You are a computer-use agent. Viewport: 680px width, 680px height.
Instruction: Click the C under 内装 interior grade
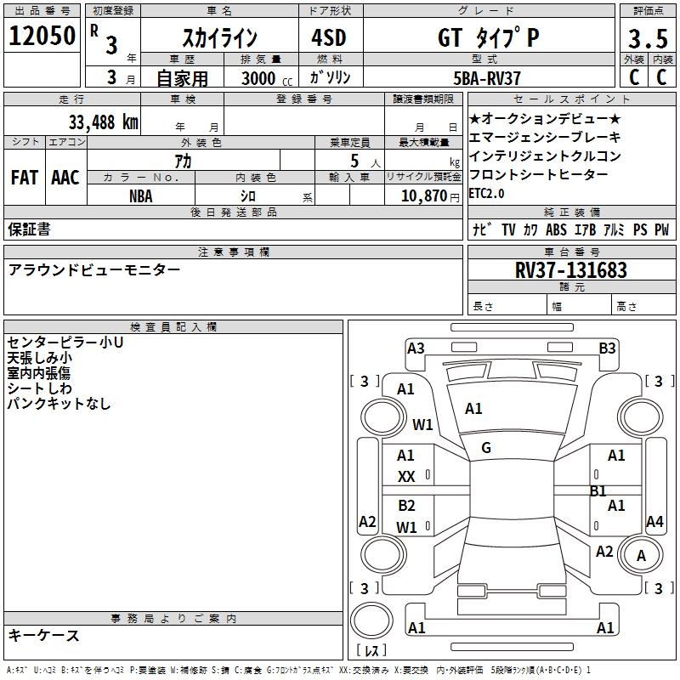[x=661, y=77]
